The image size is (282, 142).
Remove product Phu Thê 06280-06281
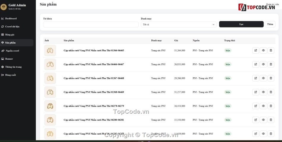(271, 120)
